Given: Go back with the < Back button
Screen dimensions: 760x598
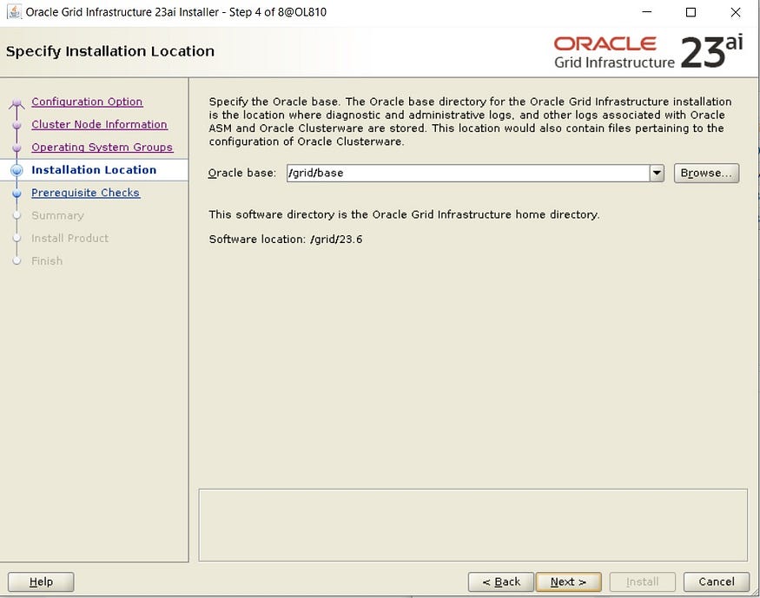Looking at the screenshot, I should tap(501, 582).
